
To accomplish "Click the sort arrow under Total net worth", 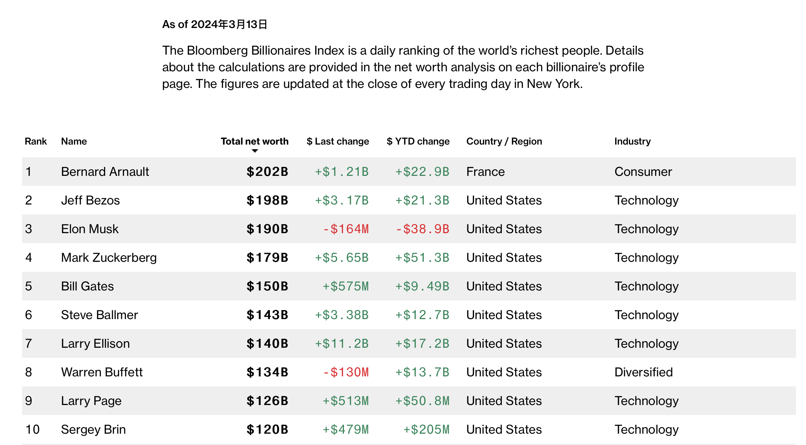I will coord(255,151).
